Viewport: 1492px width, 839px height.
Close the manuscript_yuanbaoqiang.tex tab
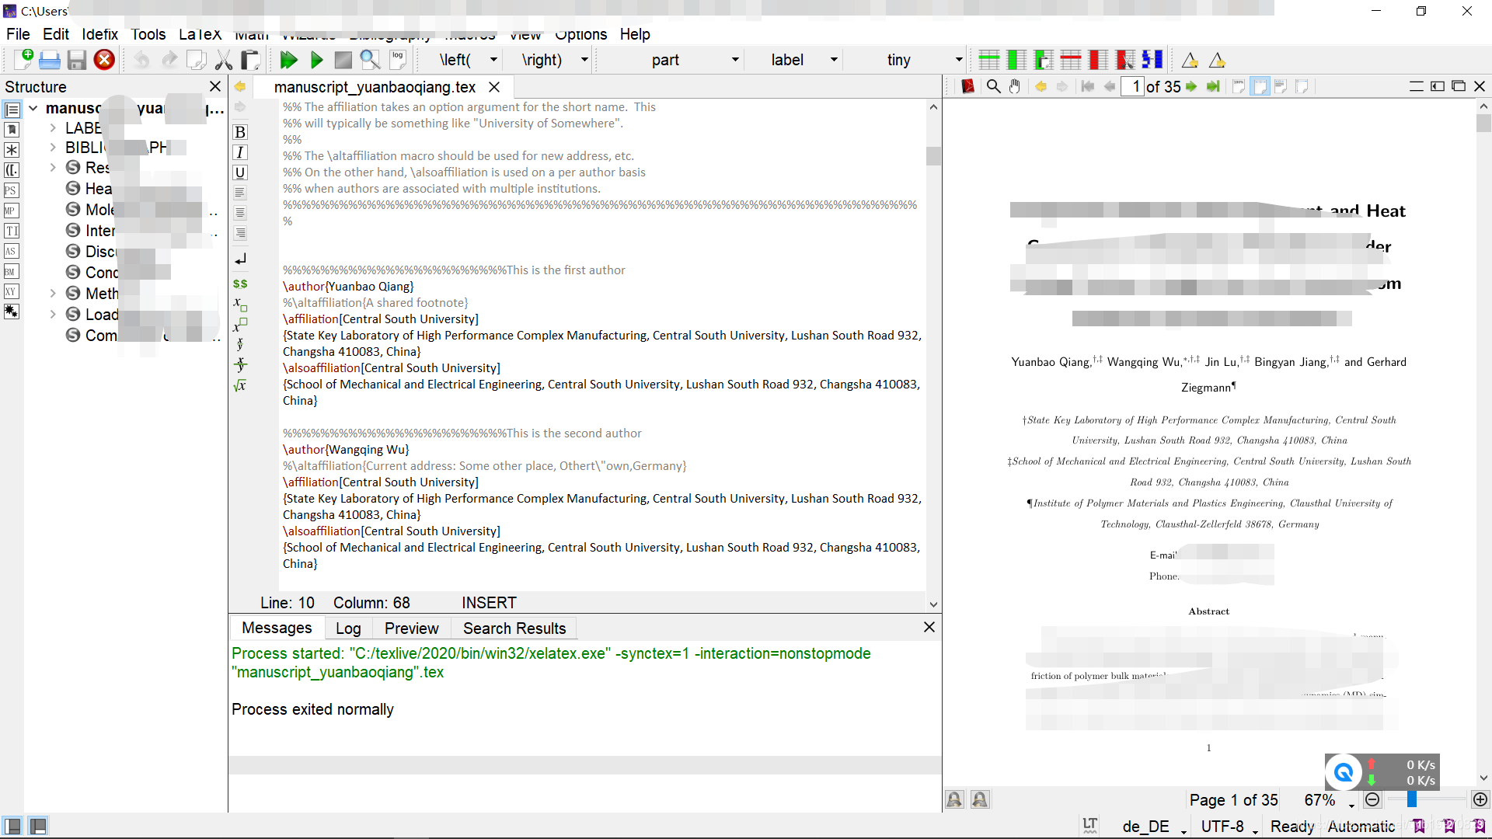494,87
